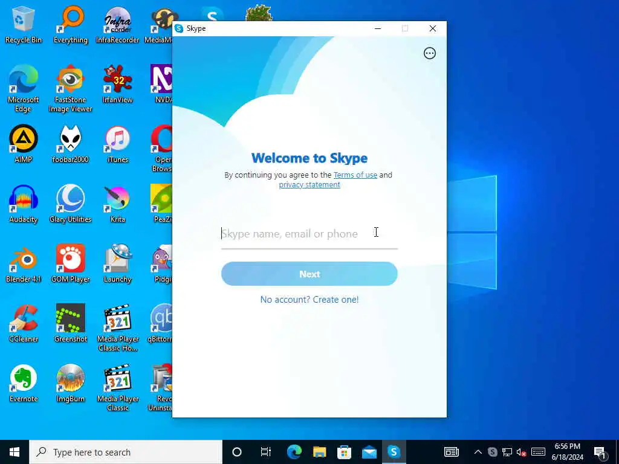The width and height of the screenshot is (619, 464).
Task: Select the Audacity desktop shortcut
Action: coord(24,204)
